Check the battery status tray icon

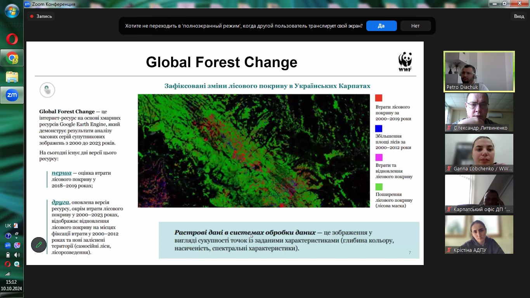tap(8, 255)
